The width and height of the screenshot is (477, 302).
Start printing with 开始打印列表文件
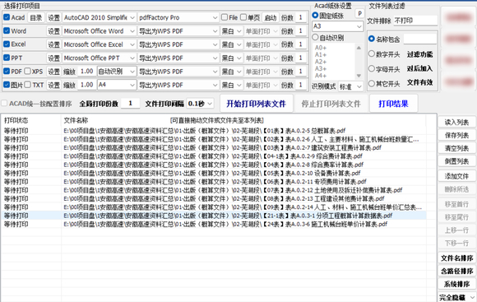pyautogui.click(x=256, y=104)
